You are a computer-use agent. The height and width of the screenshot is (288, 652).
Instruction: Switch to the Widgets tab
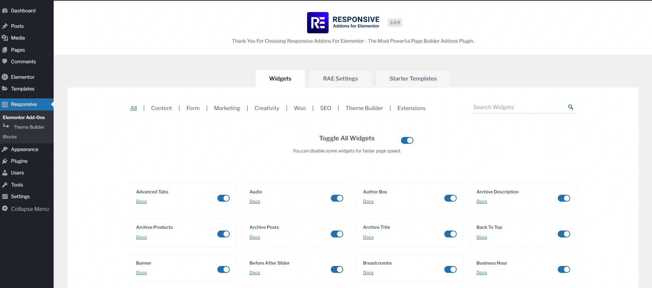pos(280,78)
